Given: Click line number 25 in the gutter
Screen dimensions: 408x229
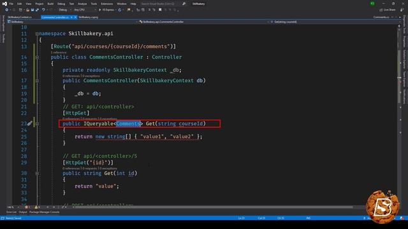Looking at the screenshot, I should (x=24, y=137).
